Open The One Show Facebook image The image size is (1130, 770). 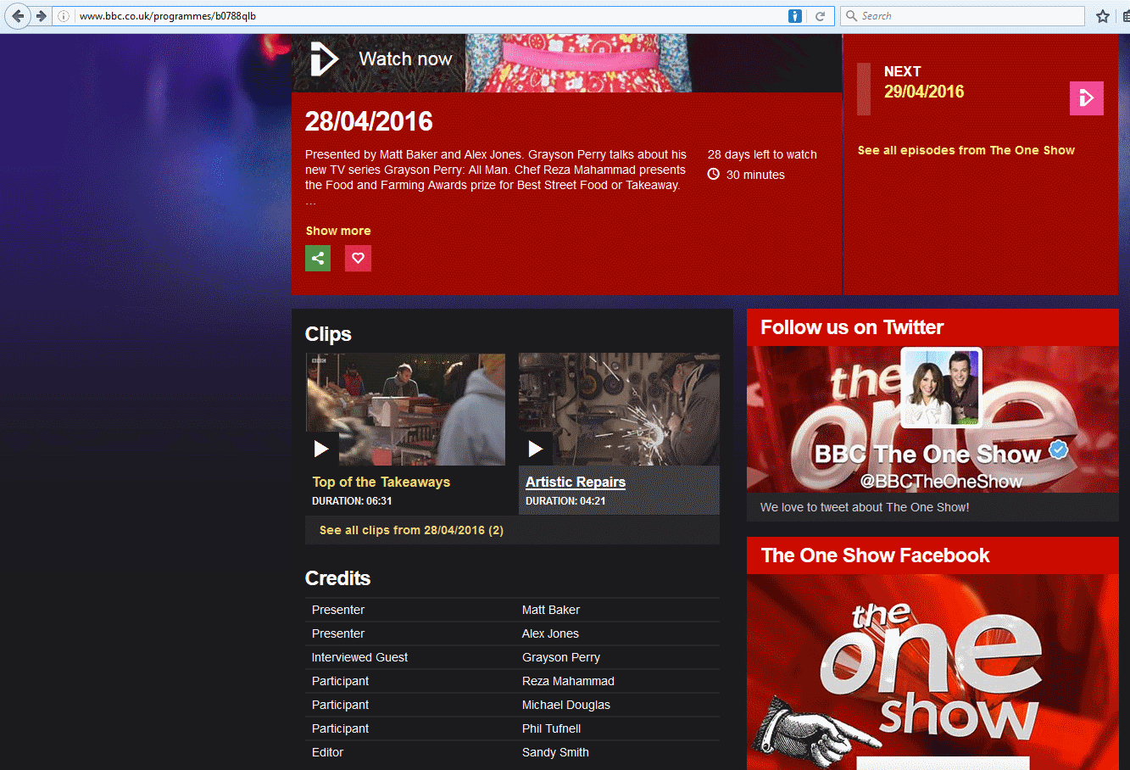click(932, 672)
